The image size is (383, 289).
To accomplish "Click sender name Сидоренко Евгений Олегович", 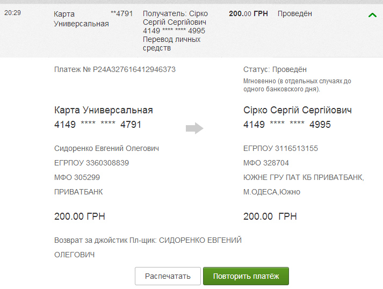I will (x=106, y=148).
